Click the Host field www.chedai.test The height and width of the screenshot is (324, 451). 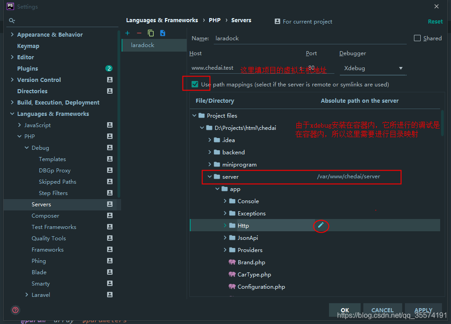coord(244,68)
